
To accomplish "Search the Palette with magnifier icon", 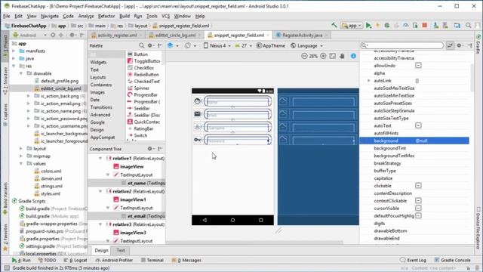I will click(x=141, y=45).
